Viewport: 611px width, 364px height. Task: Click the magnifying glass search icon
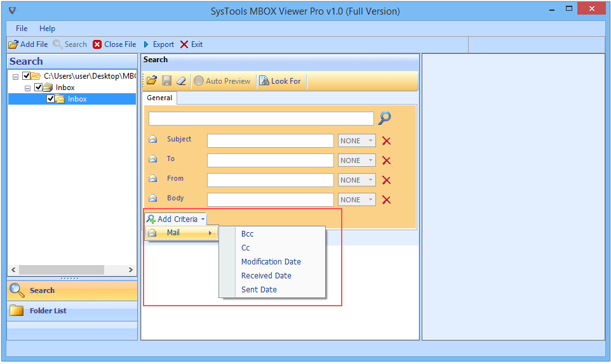[385, 118]
